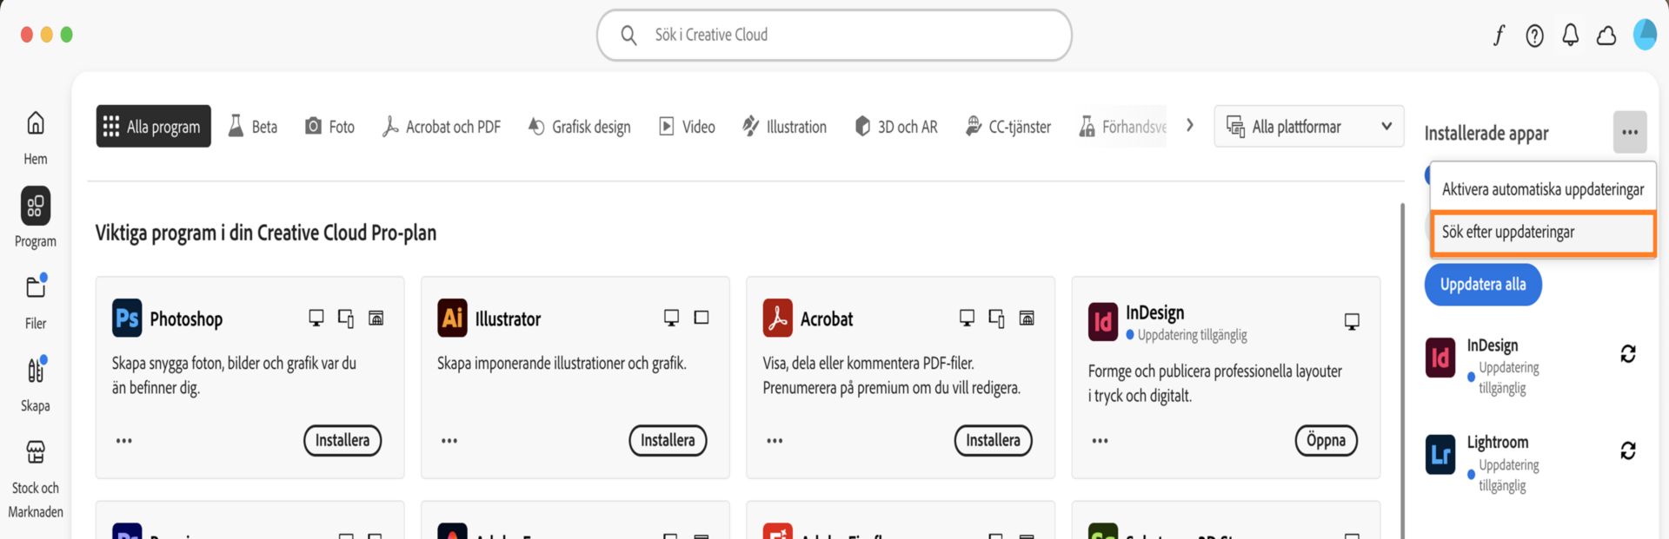Open the Alla plattformar dropdown
This screenshot has width=1669, height=539.
click(x=1309, y=127)
